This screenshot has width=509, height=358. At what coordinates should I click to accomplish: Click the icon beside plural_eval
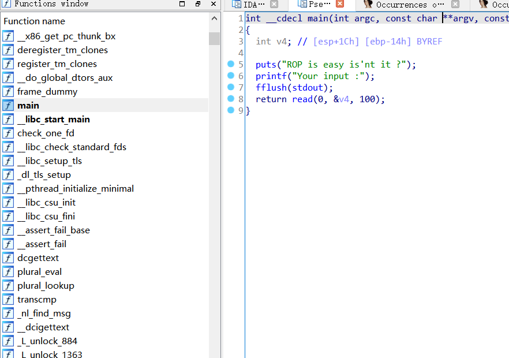(8, 272)
